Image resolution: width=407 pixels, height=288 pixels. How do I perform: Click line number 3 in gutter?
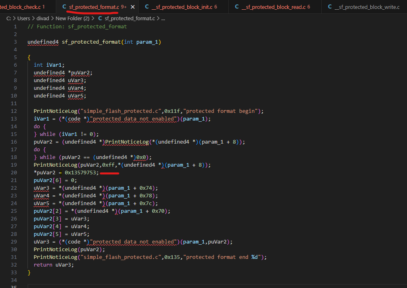point(15,42)
